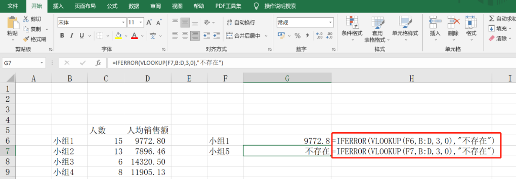This screenshot has width=516, height=179.
Task: Open the fill color dropdown arrow
Action: [x=125, y=35]
